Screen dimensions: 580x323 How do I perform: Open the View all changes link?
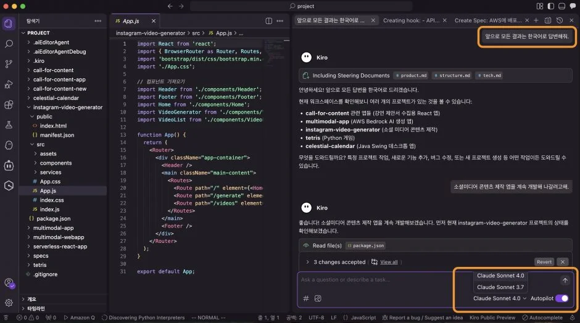click(x=389, y=262)
